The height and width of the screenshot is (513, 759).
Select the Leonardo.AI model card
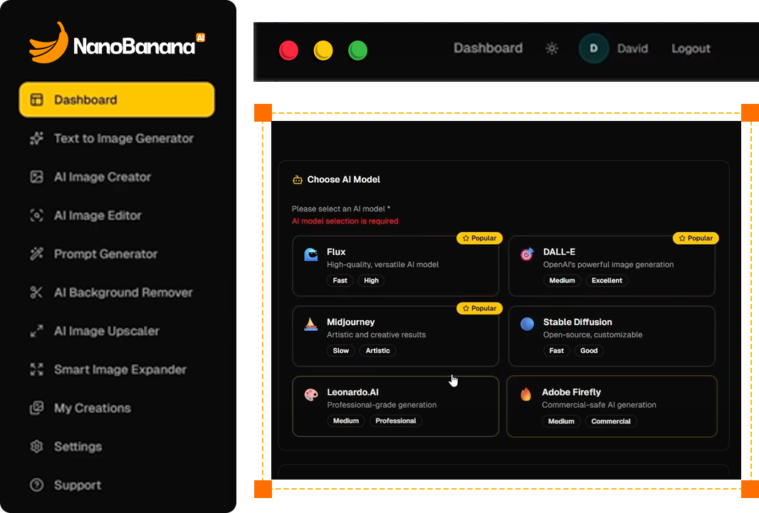395,406
